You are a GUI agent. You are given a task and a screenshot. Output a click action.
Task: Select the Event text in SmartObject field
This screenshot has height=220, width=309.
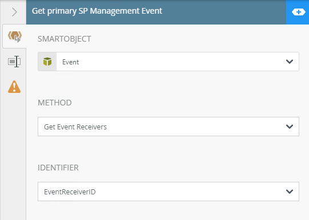(71, 62)
